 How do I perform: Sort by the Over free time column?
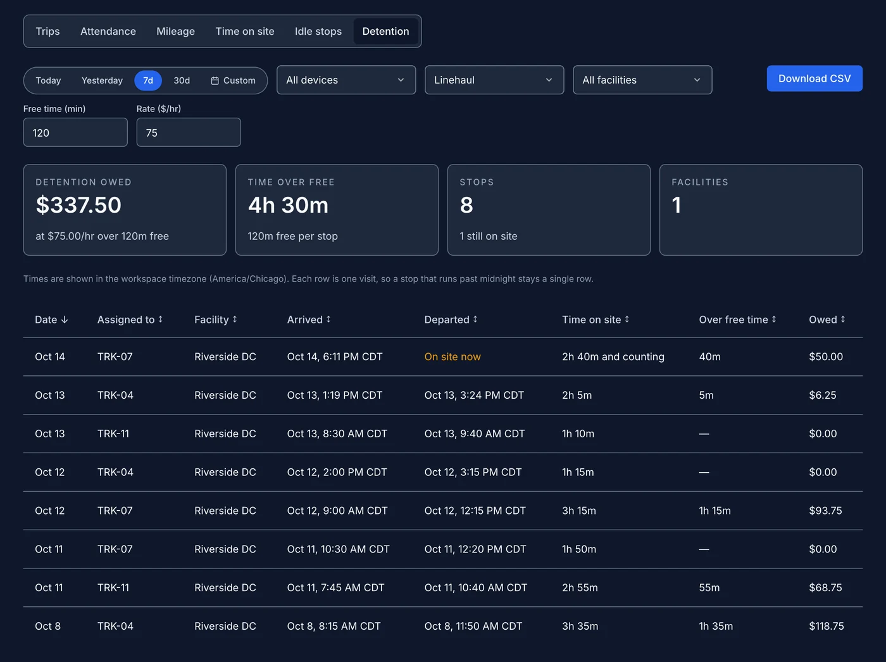[x=737, y=320]
